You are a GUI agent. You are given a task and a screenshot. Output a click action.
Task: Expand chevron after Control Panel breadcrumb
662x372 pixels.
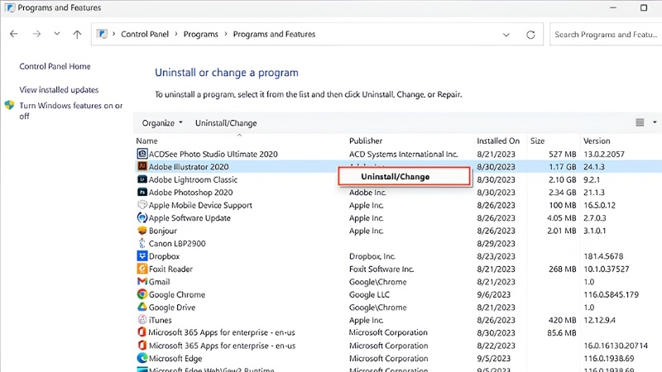[x=176, y=34]
